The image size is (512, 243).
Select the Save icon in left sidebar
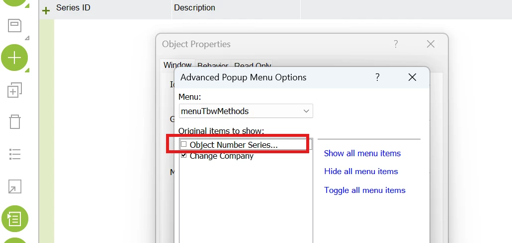14,25
